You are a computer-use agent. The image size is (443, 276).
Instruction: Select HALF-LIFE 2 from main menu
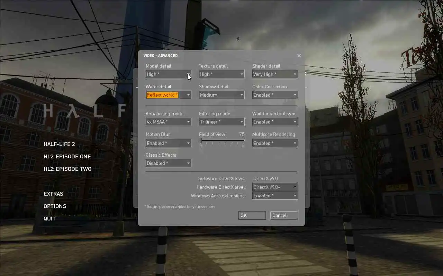pyautogui.click(x=59, y=144)
